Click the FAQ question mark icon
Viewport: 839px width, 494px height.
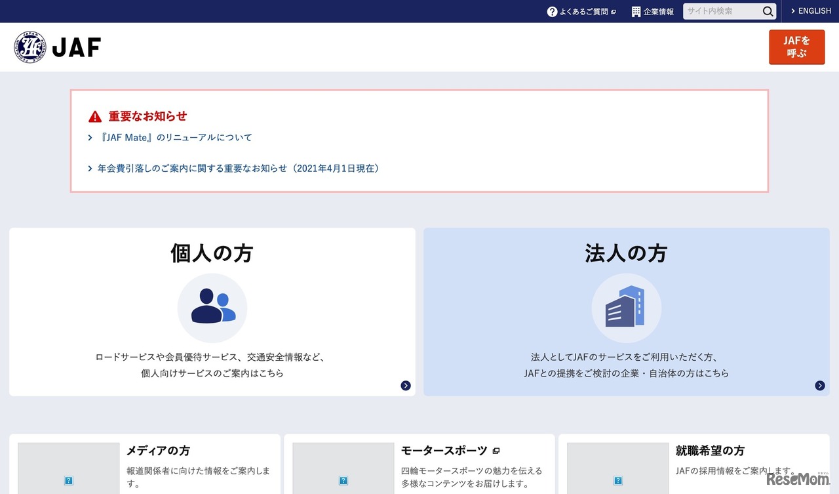pos(552,12)
